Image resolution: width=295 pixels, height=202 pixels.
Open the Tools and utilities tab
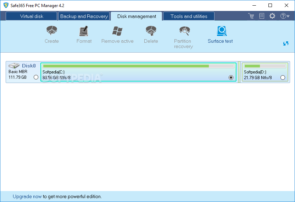pos(189,16)
